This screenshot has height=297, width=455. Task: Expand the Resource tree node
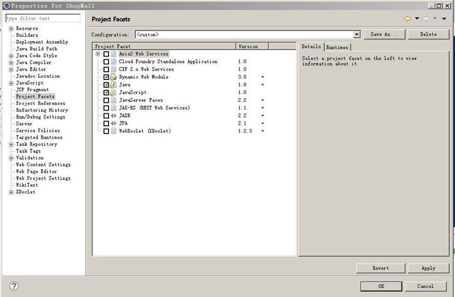coord(11,29)
